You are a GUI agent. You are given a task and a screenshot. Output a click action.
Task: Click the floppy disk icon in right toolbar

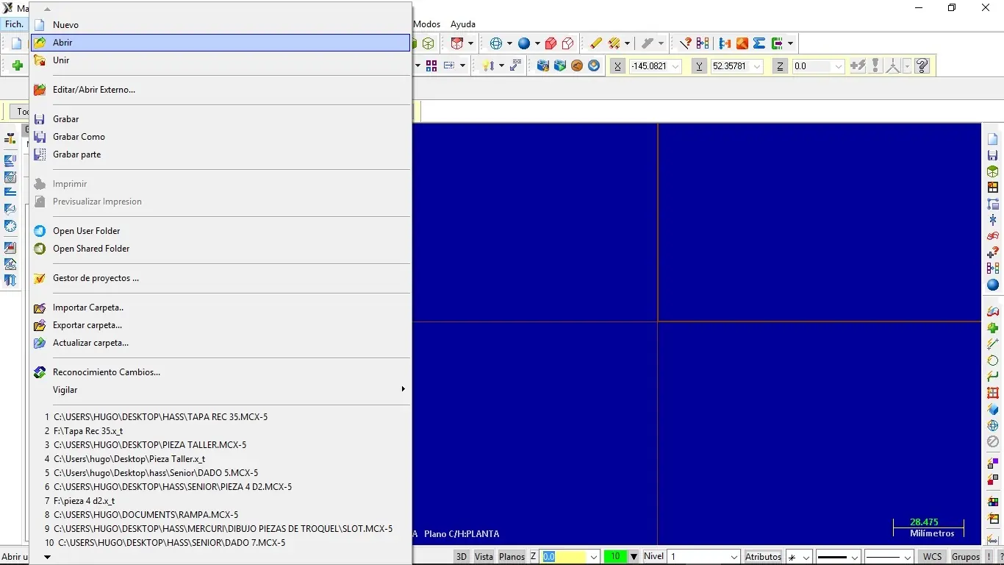tap(993, 155)
